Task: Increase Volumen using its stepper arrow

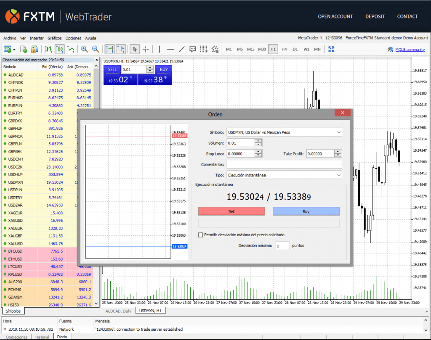Action: pyautogui.click(x=258, y=140)
